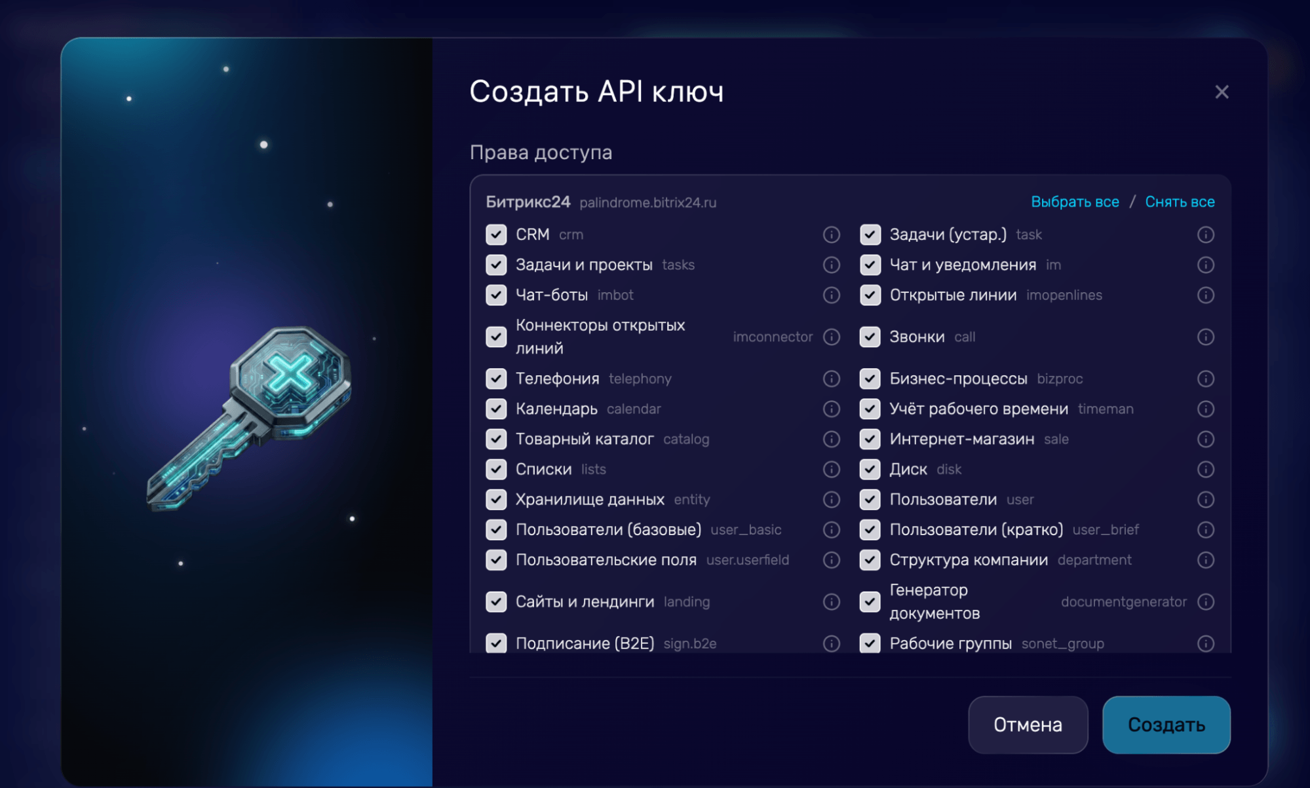Image resolution: width=1310 pixels, height=788 pixels.
Task: Toggle Задачи и проекты checkbox
Action: point(496,265)
